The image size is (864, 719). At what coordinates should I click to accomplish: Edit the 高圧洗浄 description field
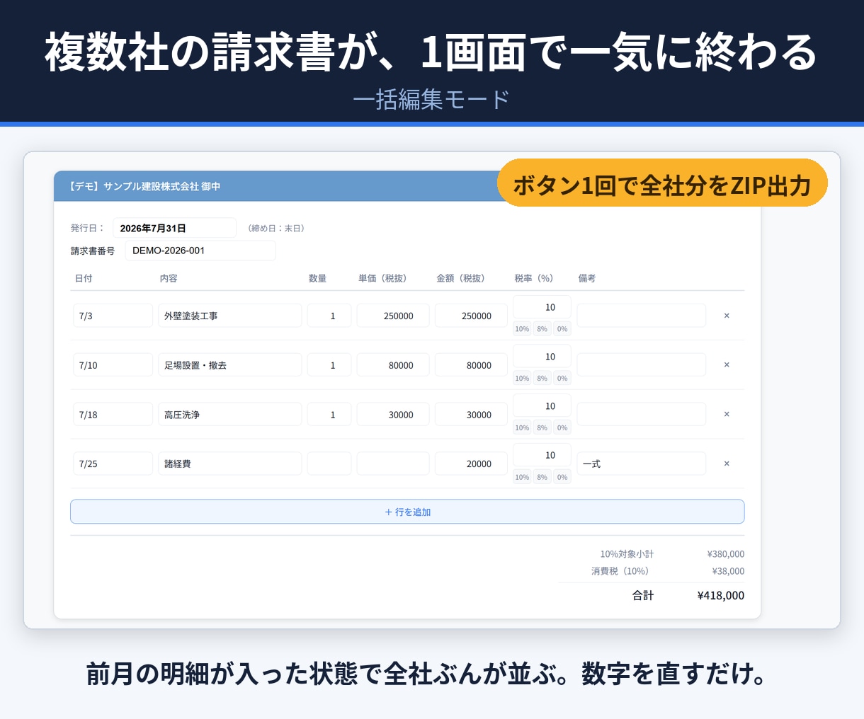click(x=230, y=415)
